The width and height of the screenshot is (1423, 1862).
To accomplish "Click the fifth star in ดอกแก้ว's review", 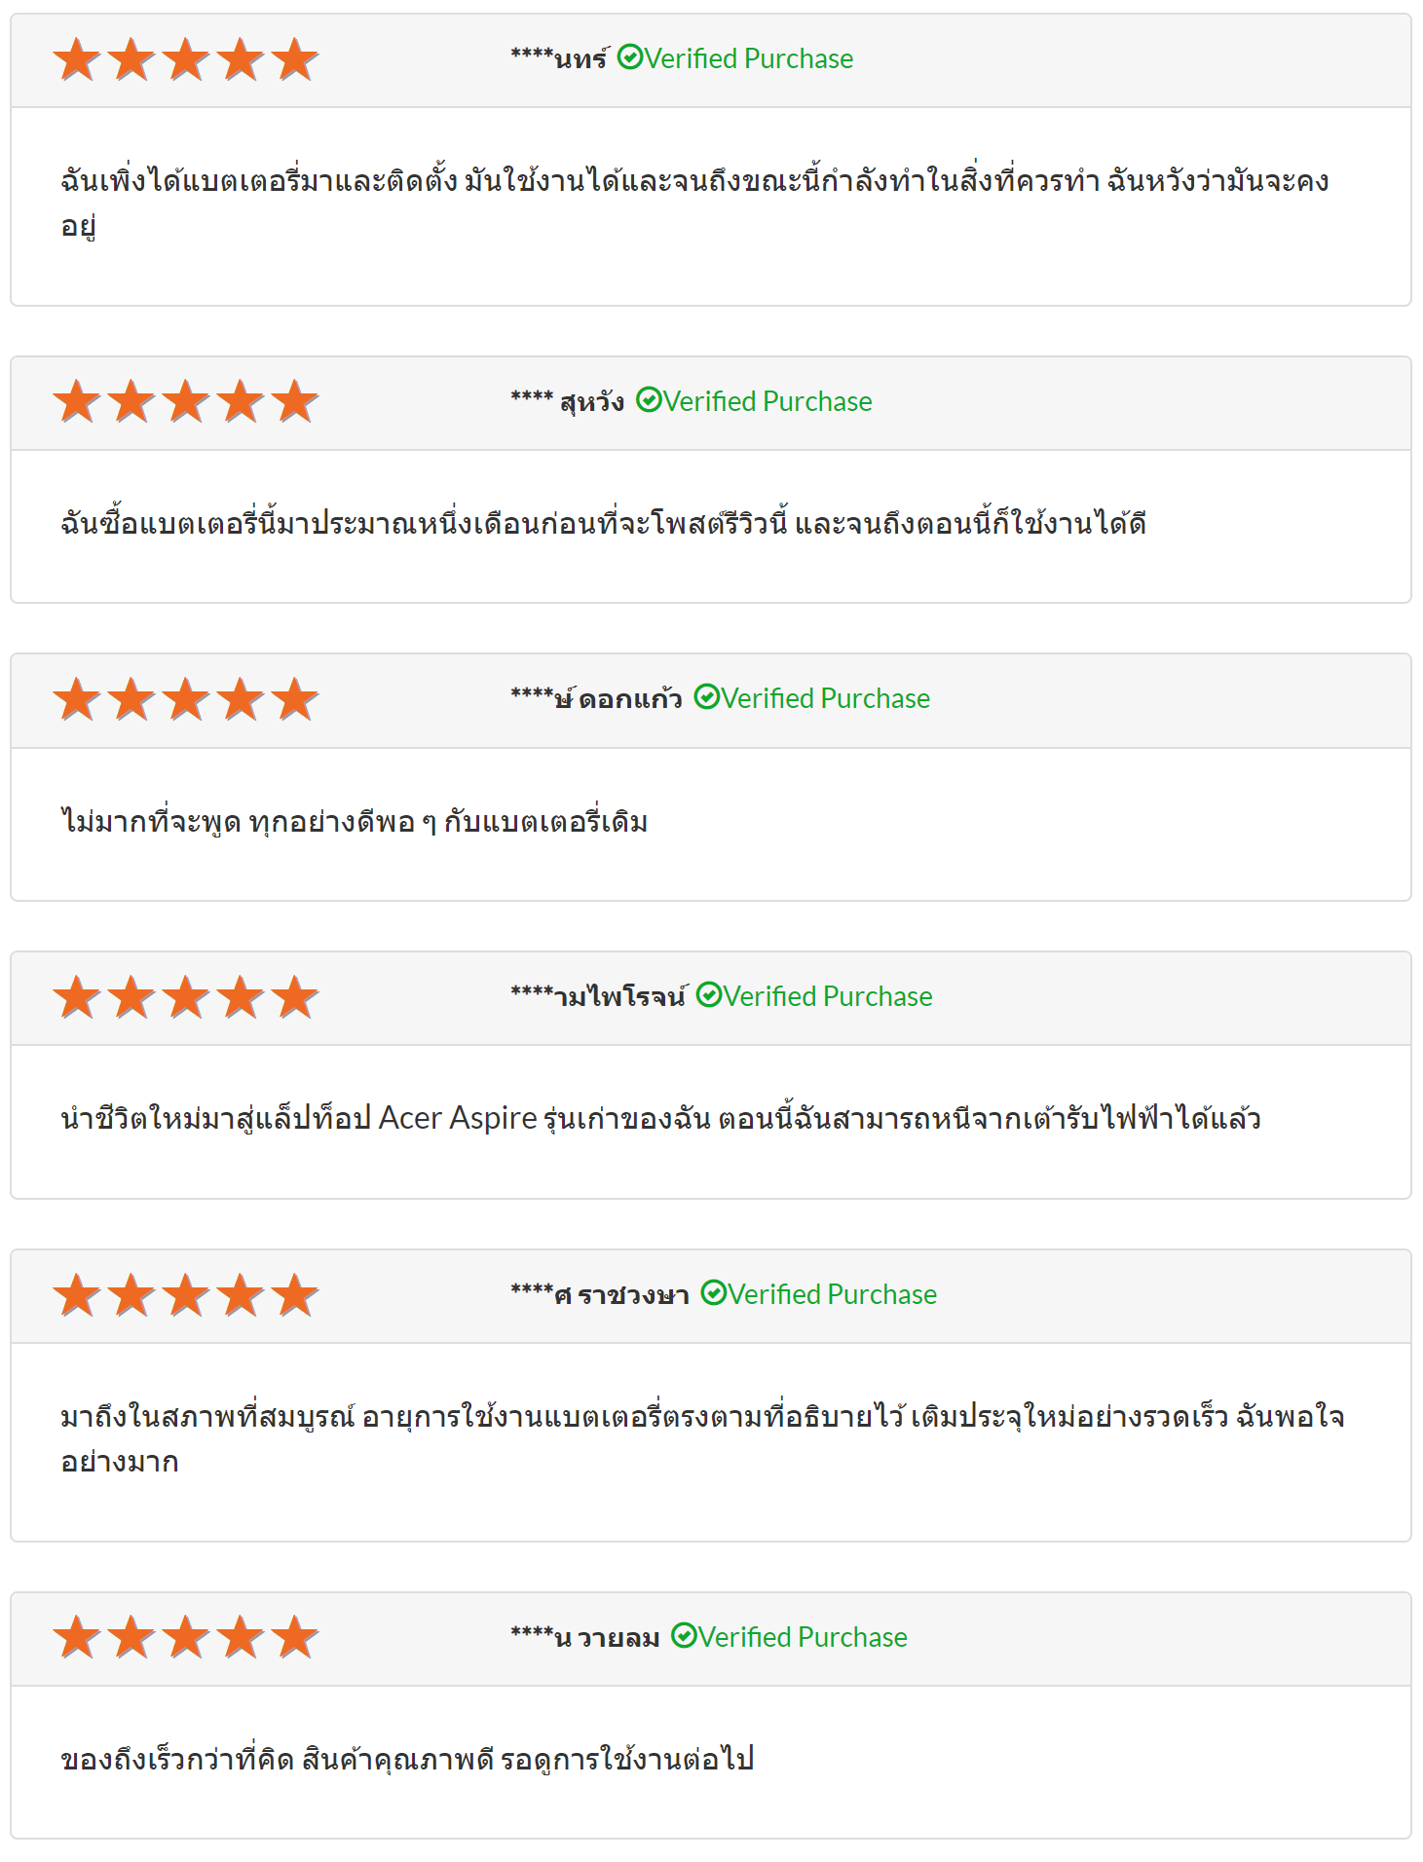I will [295, 699].
